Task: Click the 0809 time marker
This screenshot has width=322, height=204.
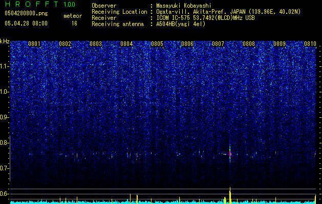Action: pyautogui.click(x=280, y=44)
